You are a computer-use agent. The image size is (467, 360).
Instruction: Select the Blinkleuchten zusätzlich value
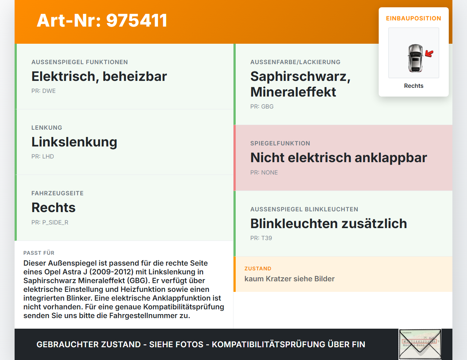tap(328, 224)
